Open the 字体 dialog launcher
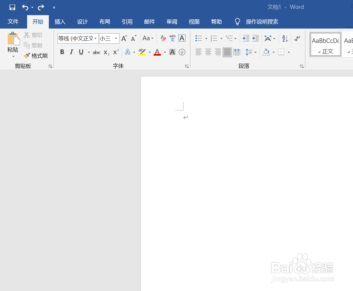353x291 pixels. pos(187,66)
